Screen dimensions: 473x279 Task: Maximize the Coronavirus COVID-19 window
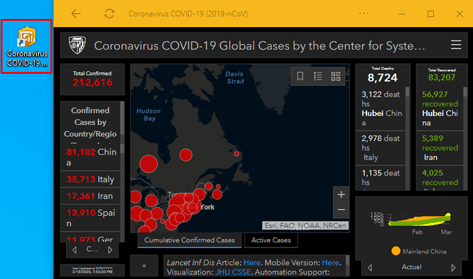point(431,14)
